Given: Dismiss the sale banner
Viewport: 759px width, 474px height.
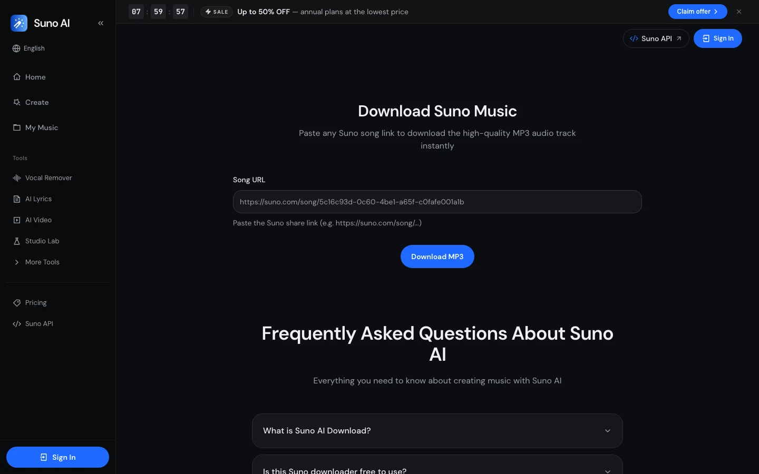Looking at the screenshot, I should (739, 12).
